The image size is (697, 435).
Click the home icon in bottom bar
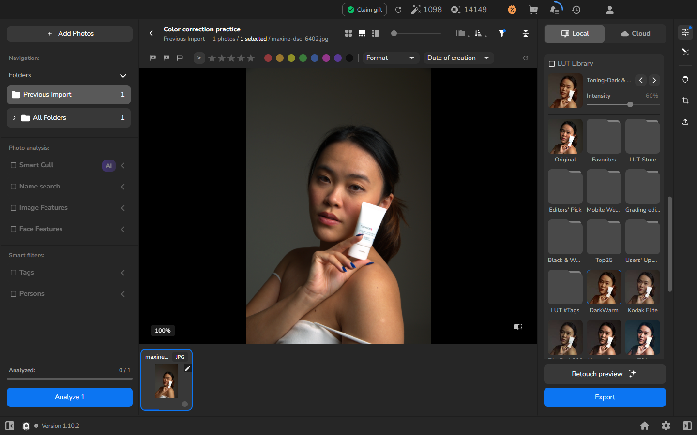pyautogui.click(x=645, y=426)
